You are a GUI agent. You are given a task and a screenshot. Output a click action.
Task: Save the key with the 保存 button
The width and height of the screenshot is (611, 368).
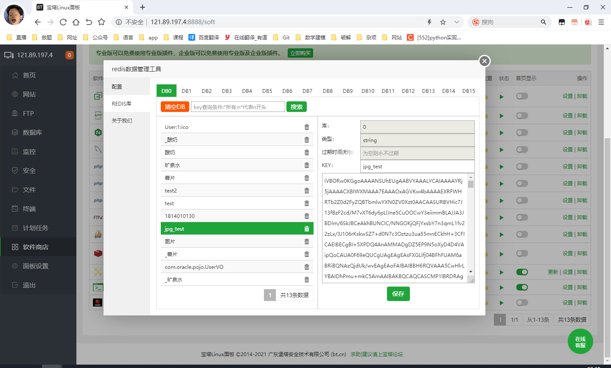coord(398,294)
